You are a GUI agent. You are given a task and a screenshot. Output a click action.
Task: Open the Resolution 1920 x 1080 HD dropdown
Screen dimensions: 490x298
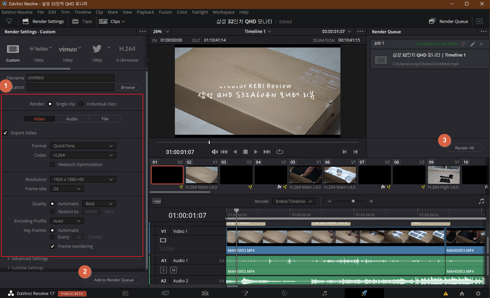pyautogui.click(x=83, y=179)
